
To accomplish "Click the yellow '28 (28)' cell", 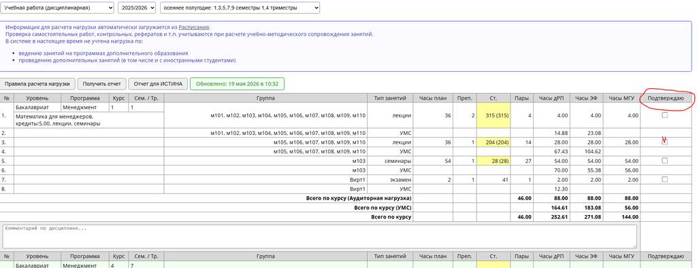I will pos(493,161).
